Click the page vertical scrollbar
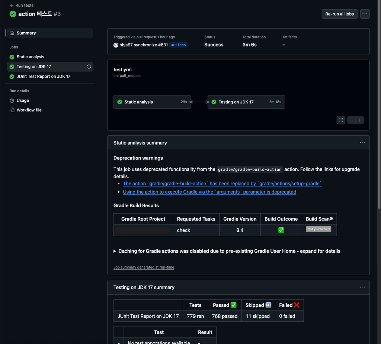This screenshot has height=344, width=381. [379, 104]
